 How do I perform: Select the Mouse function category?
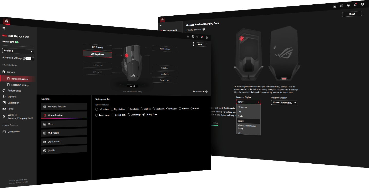point(64,115)
